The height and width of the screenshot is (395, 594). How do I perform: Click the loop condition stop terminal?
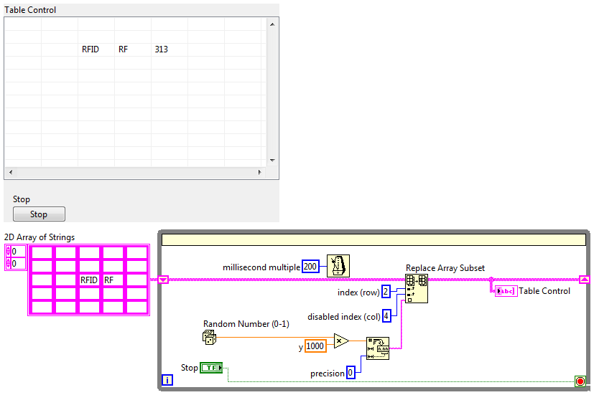[580, 381]
